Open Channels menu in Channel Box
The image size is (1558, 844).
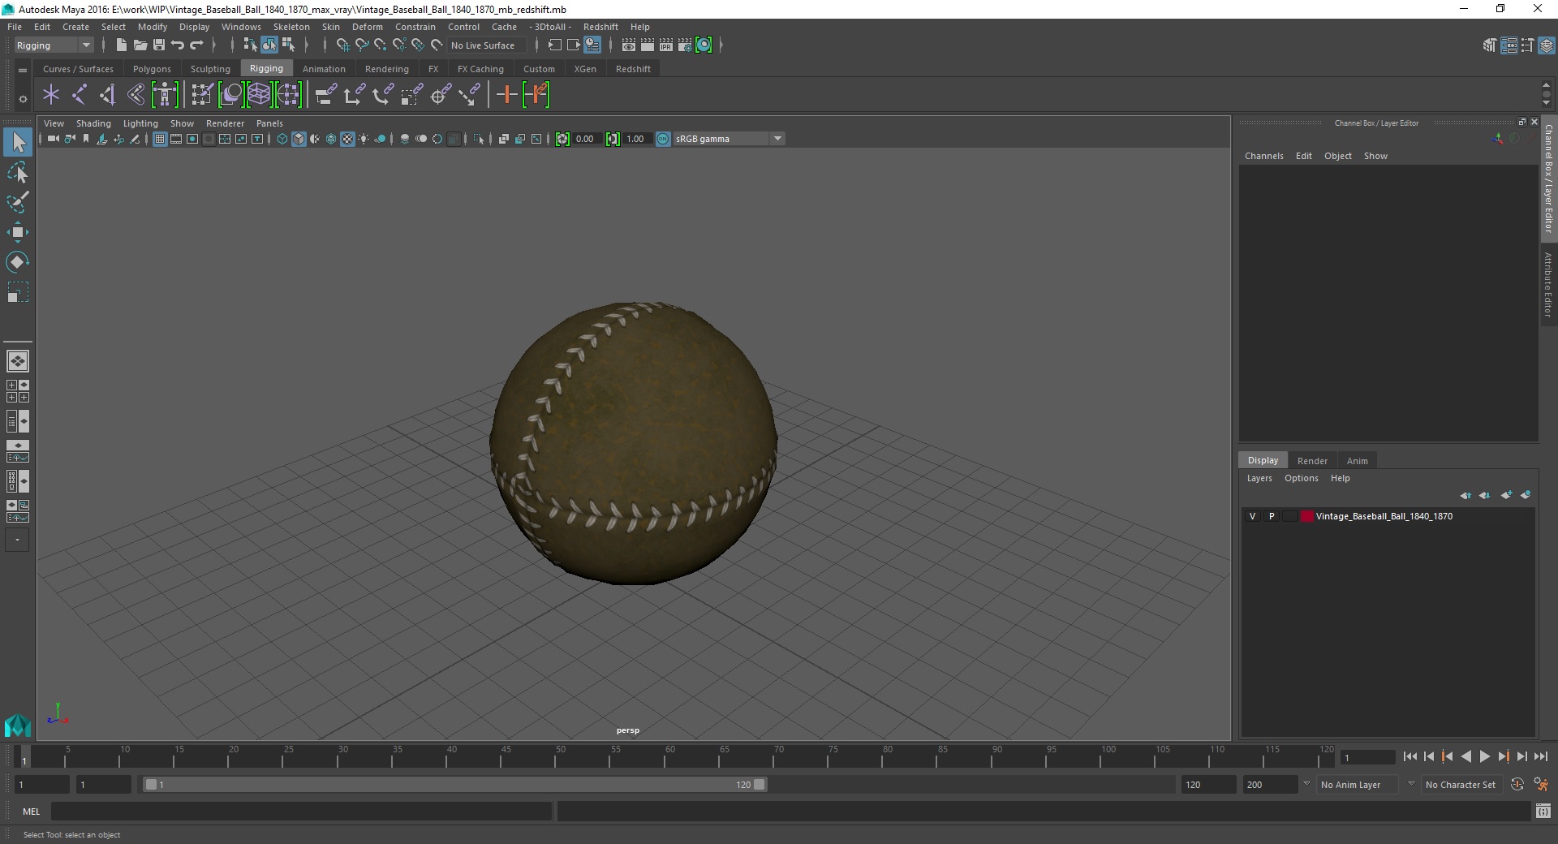(1263, 156)
